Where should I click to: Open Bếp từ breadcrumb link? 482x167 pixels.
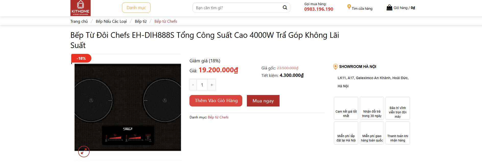coord(141,21)
